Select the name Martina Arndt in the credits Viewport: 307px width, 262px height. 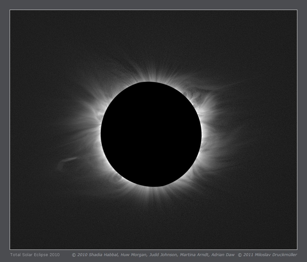194,255
